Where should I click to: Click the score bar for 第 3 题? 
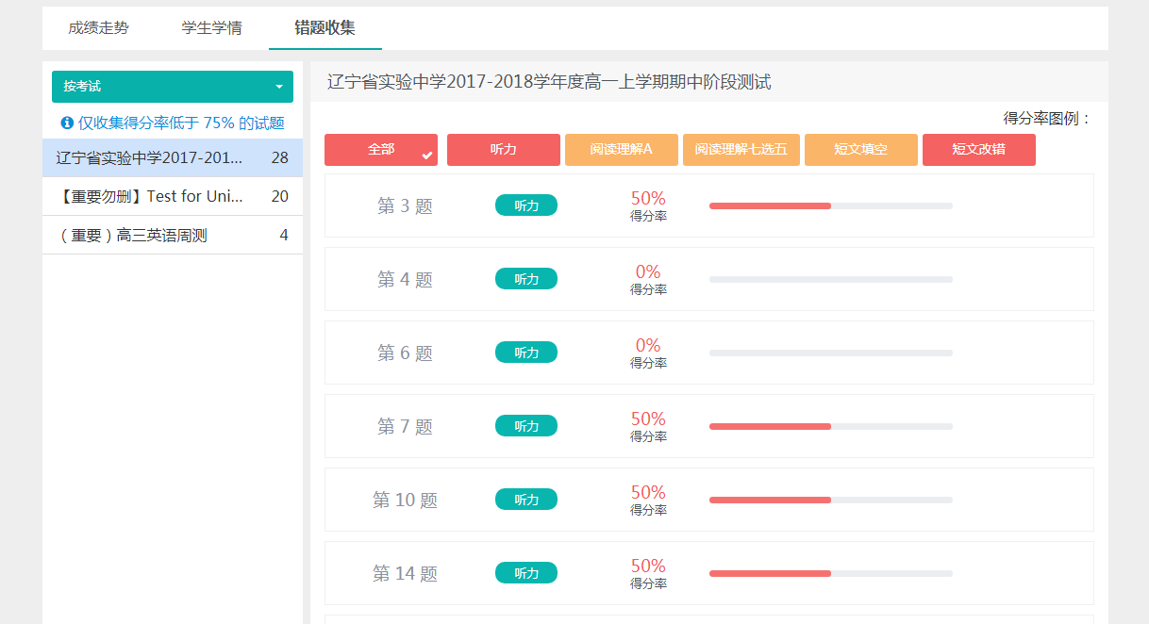(831, 205)
